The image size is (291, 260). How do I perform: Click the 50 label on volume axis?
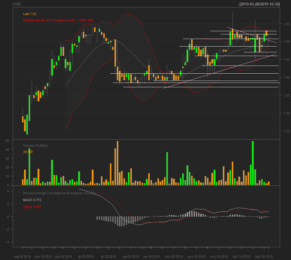[7, 141]
